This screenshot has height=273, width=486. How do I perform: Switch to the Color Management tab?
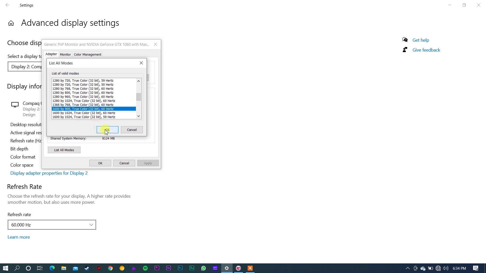87,54
